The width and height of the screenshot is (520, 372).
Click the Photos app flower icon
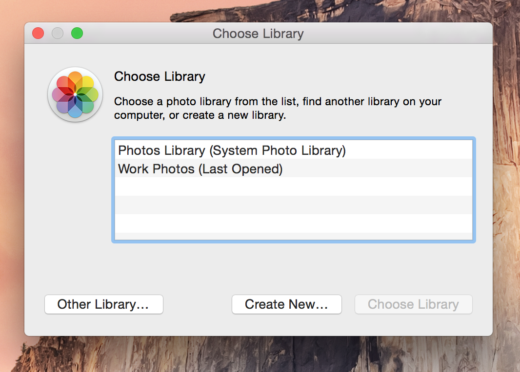(75, 94)
